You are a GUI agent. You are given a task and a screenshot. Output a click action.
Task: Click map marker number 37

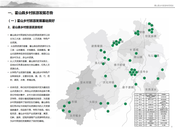click(x=78, y=88)
